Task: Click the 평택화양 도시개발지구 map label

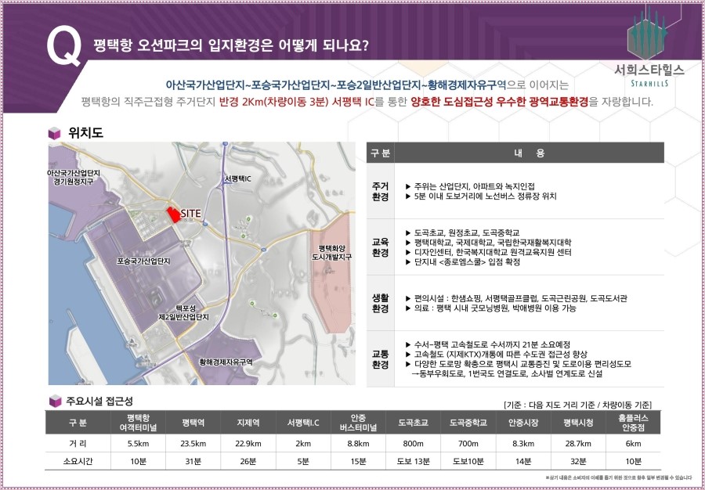Action: [x=331, y=253]
